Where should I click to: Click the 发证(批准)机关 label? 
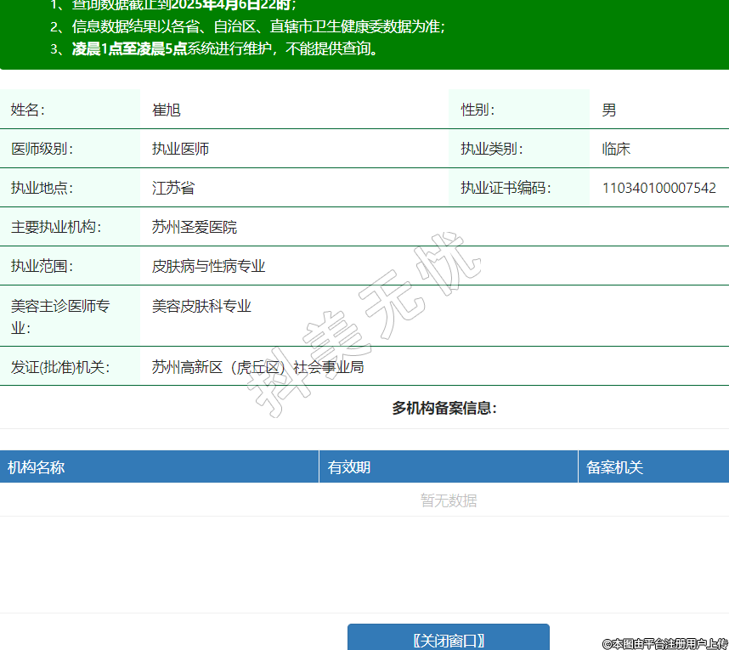click(x=60, y=367)
